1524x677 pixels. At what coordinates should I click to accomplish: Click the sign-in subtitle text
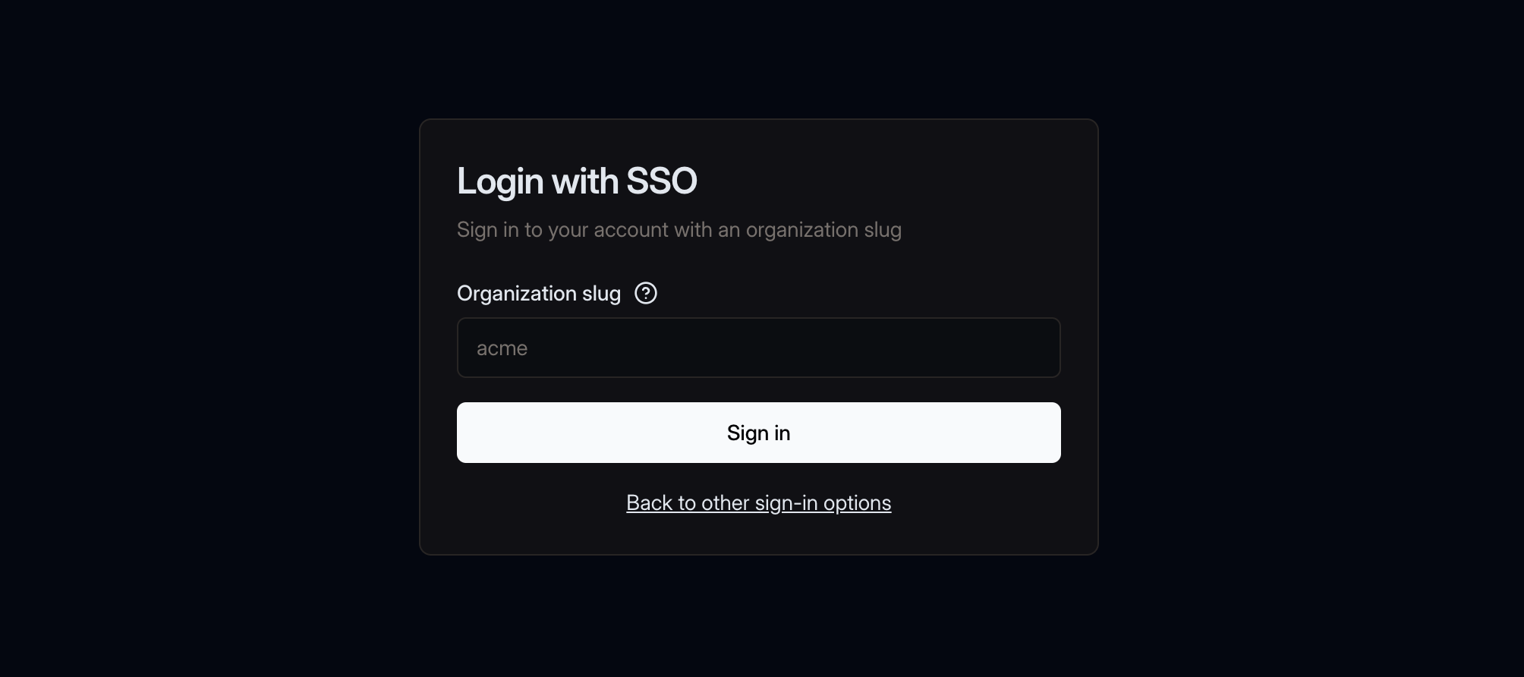point(679,230)
